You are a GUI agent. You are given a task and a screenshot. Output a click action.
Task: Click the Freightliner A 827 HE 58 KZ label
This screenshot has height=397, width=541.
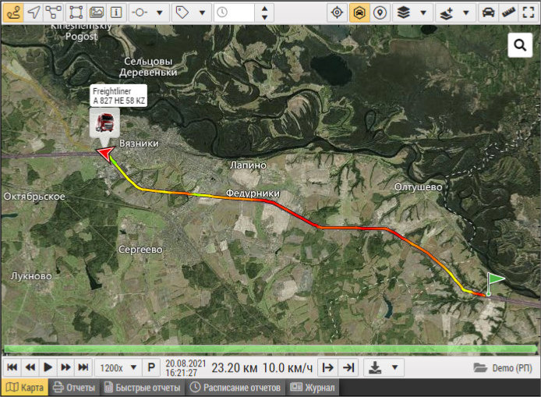pos(118,96)
